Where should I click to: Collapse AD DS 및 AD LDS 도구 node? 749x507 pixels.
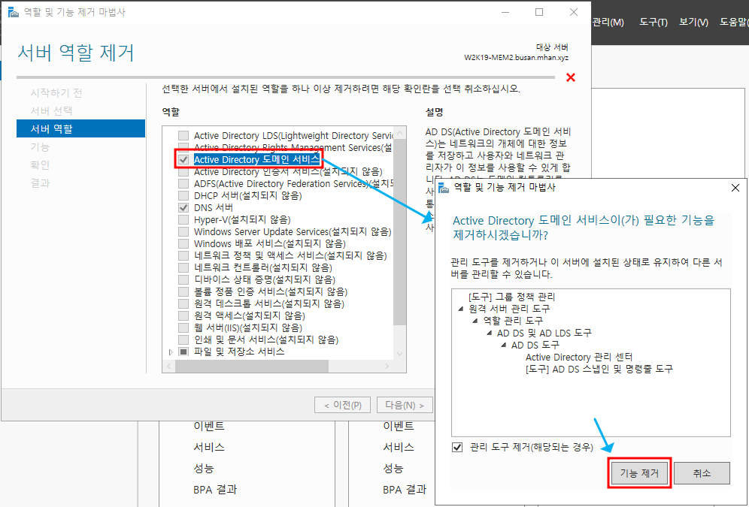click(489, 333)
